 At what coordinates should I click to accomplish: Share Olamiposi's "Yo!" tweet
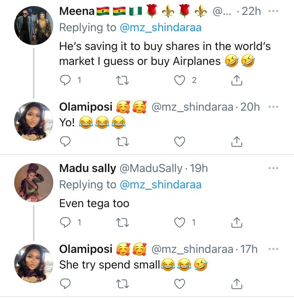pyautogui.click(x=236, y=142)
